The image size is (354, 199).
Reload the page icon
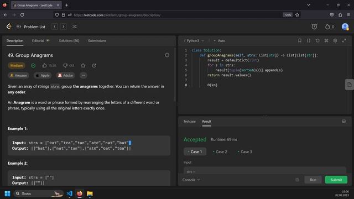click(x=22, y=15)
